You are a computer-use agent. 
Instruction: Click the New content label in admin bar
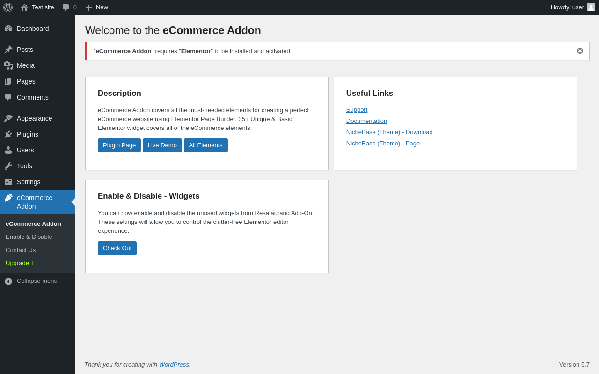(102, 7)
